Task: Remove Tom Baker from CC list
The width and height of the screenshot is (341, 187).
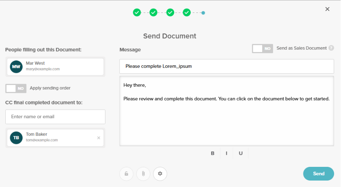Action: (99, 138)
